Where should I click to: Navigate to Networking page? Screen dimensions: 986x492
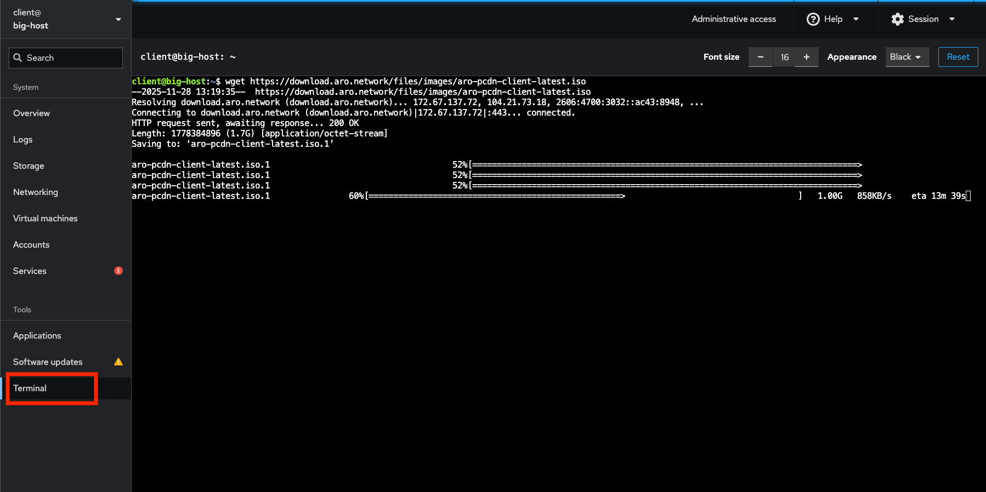click(35, 192)
